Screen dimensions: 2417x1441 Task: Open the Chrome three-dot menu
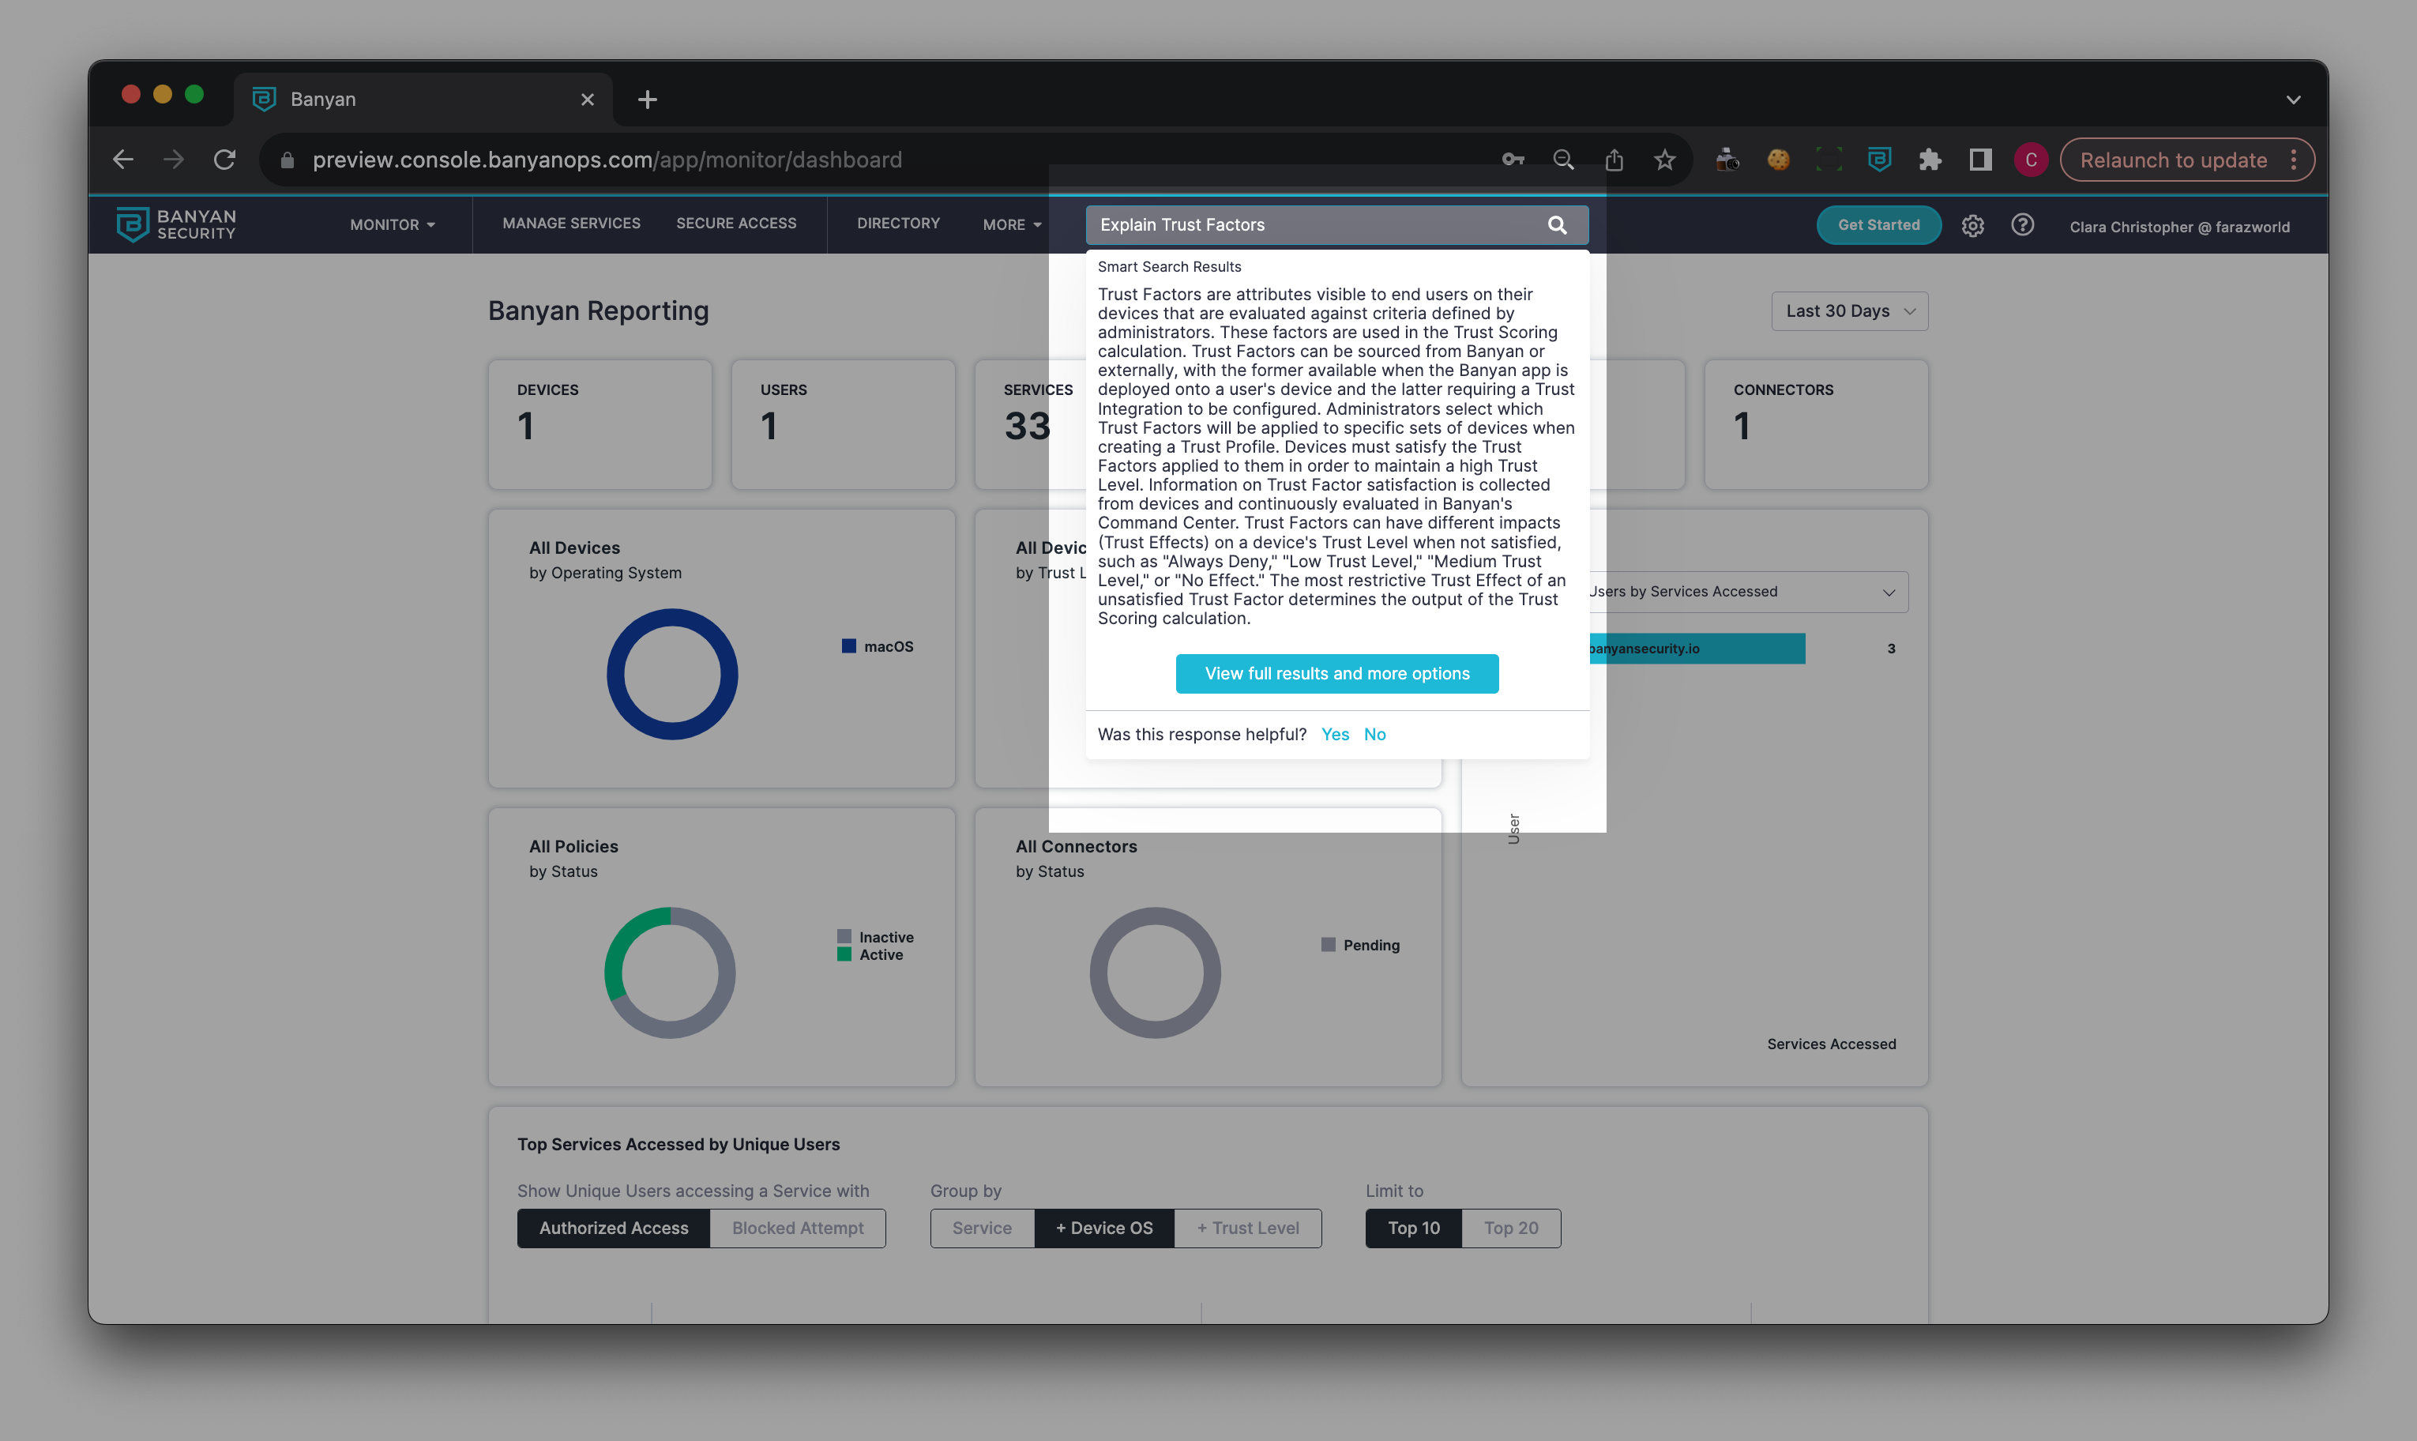2294,160
